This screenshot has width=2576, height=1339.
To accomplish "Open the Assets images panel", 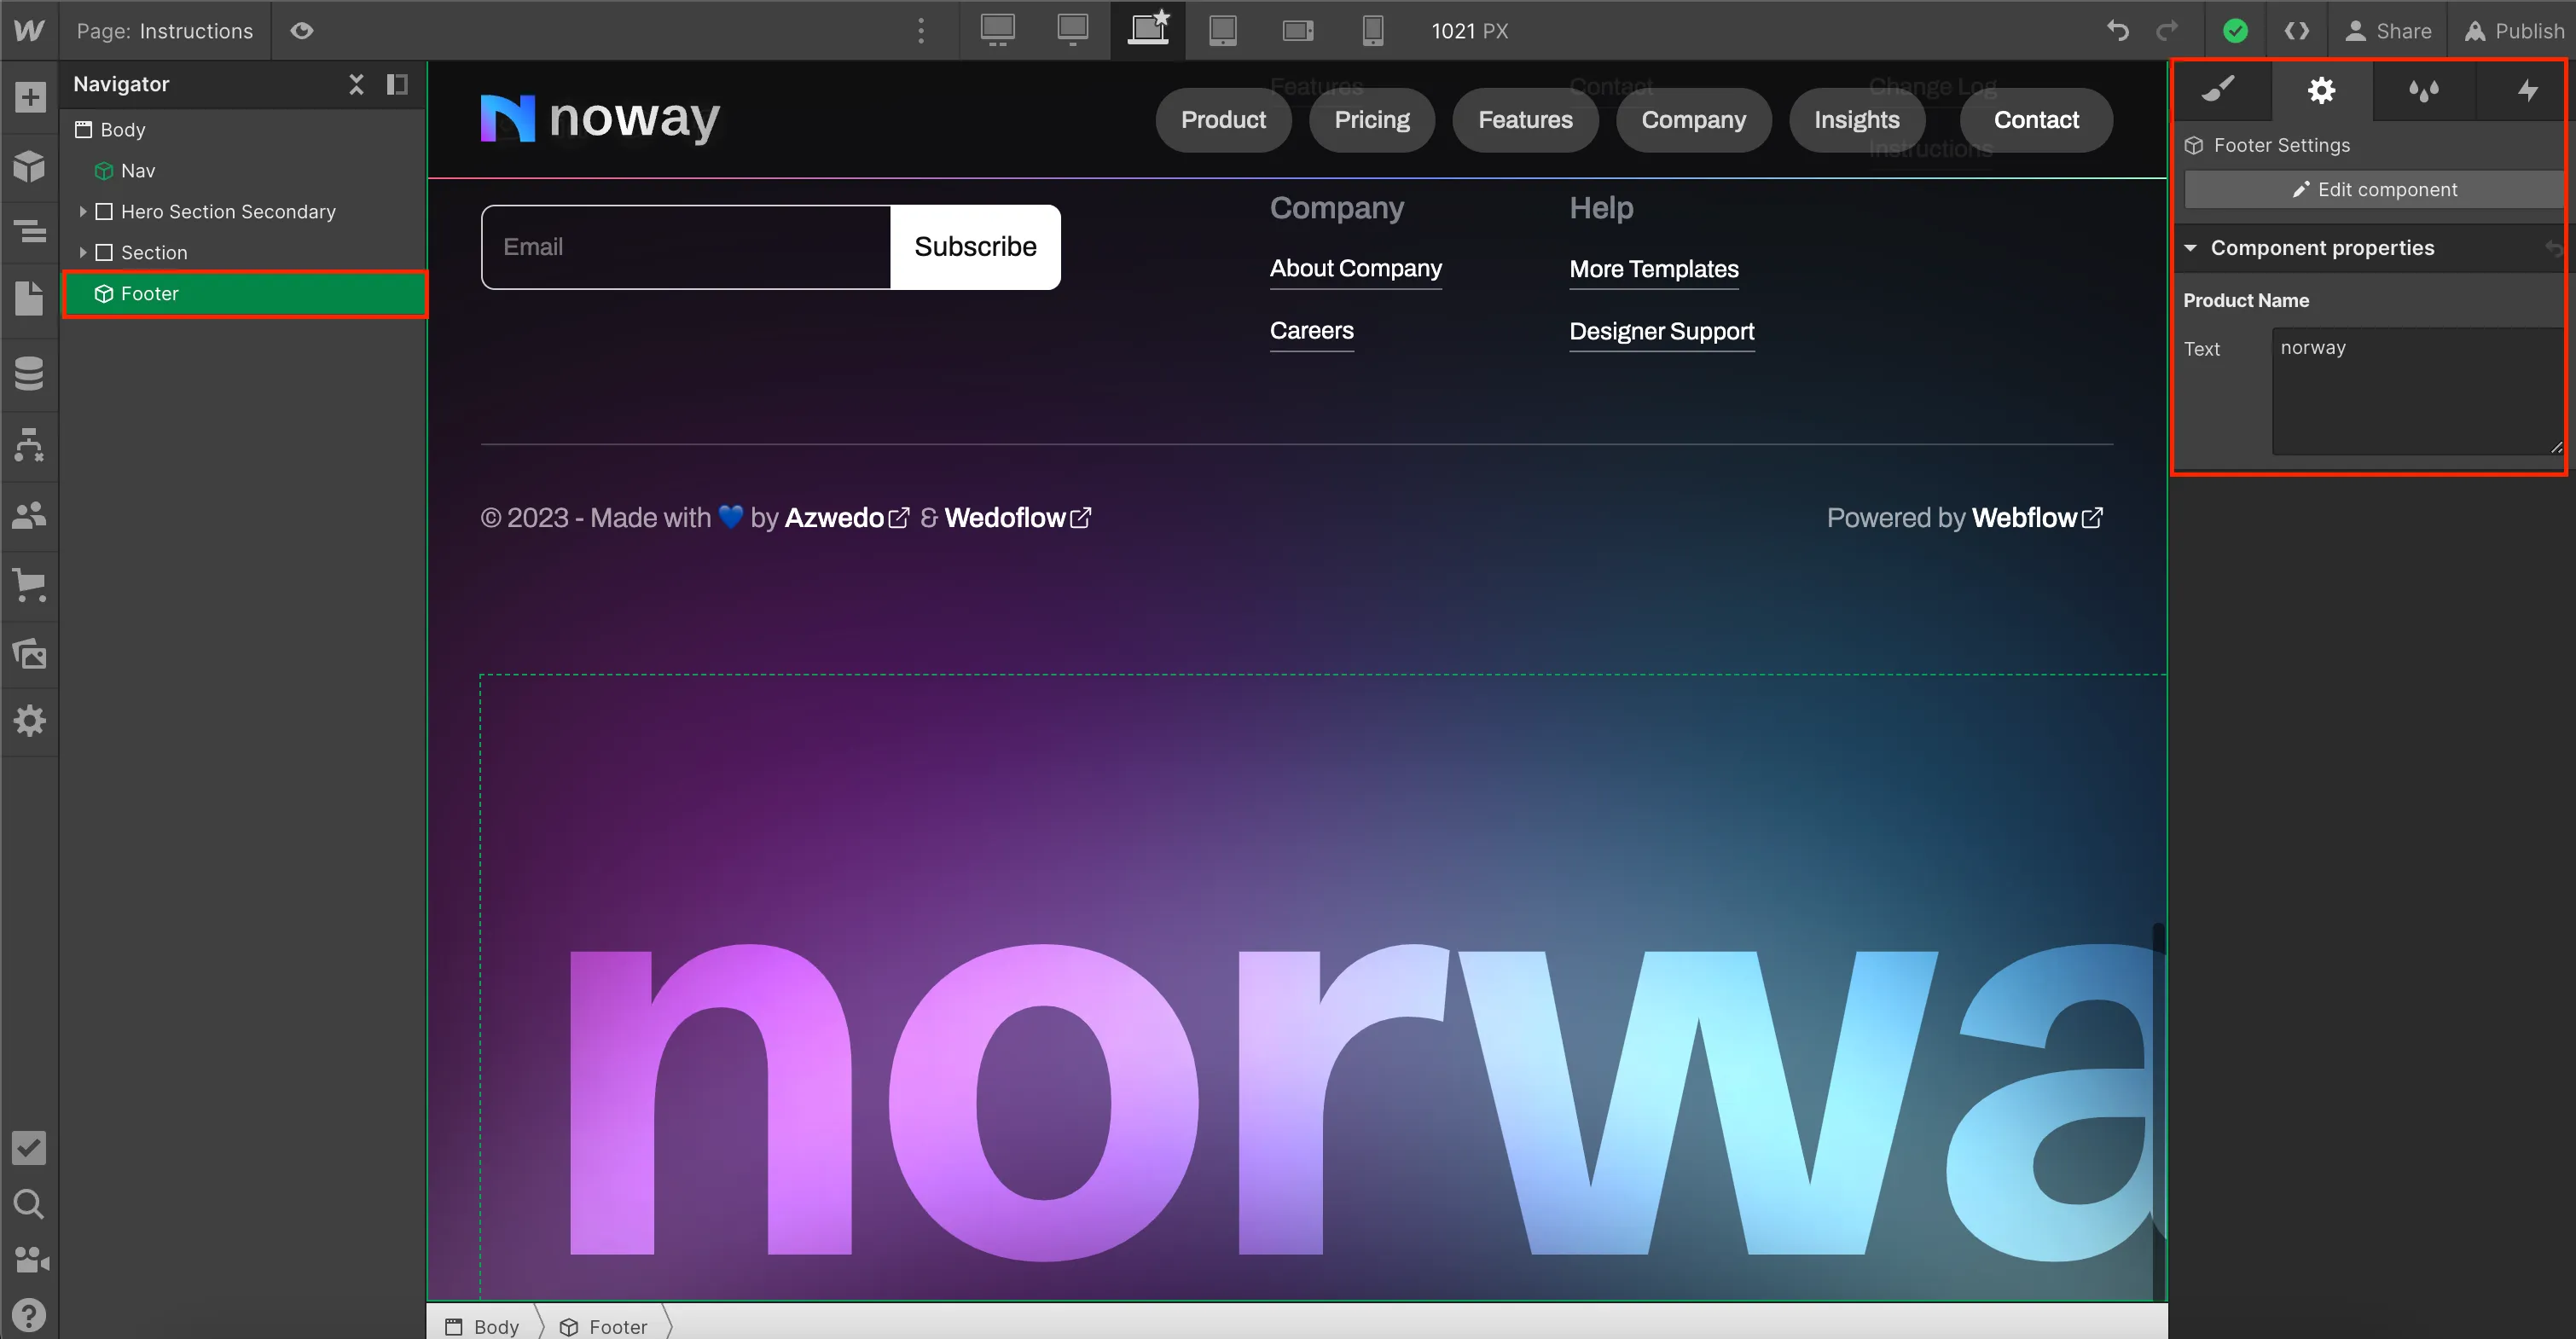I will [x=29, y=654].
